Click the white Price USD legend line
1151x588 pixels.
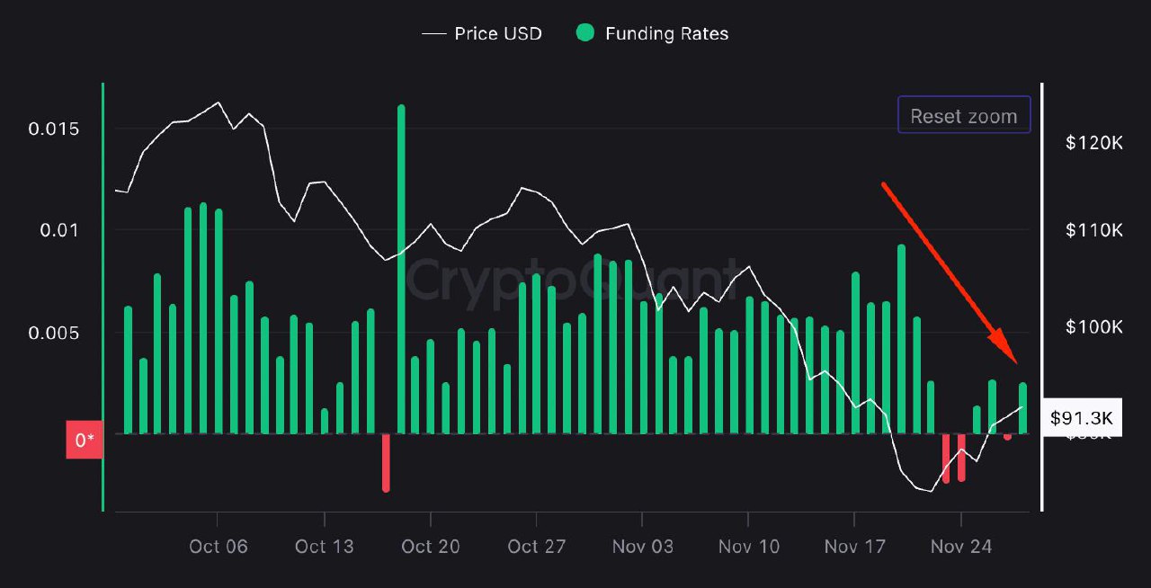click(x=434, y=34)
